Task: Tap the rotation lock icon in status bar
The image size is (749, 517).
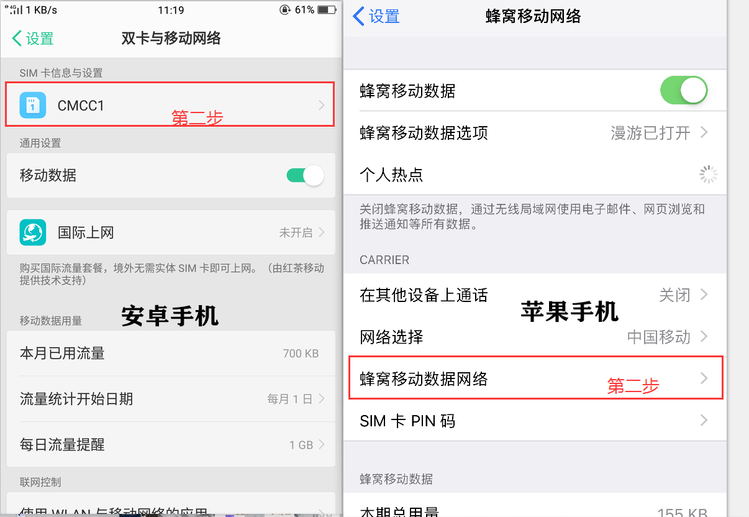Action: pyautogui.click(x=285, y=10)
